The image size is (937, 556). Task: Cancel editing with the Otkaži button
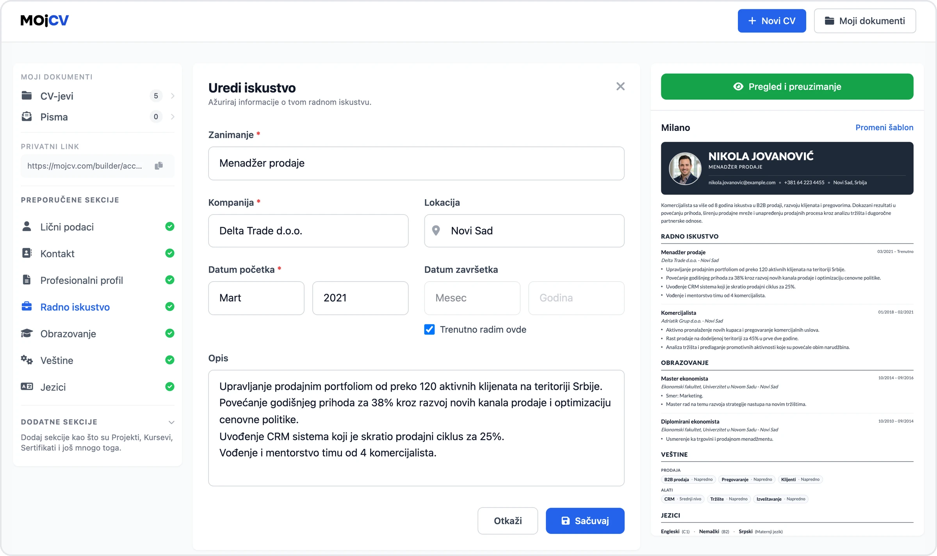click(508, 520)
